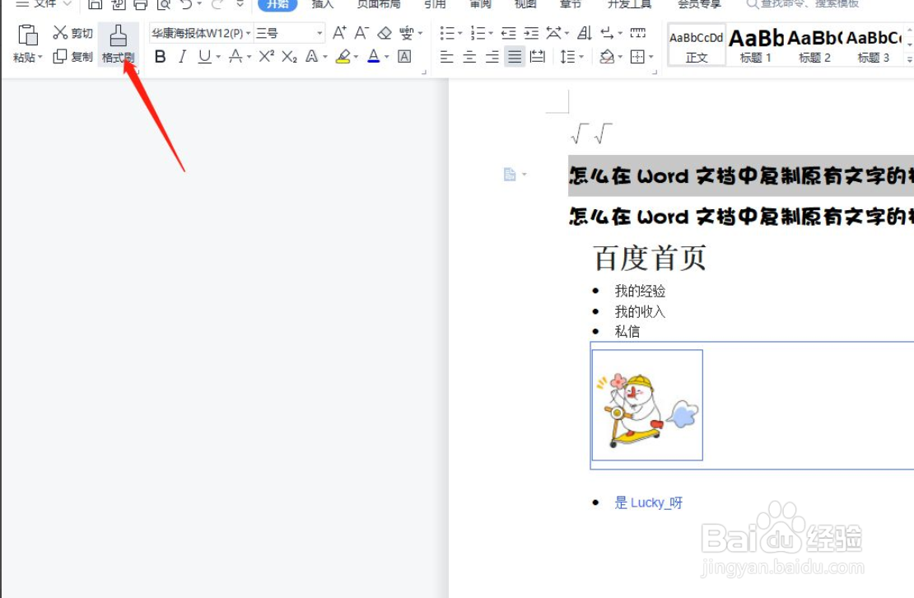Open the font color dropdown arrow
The image size is (914, 598).
[x=386, y=57]
